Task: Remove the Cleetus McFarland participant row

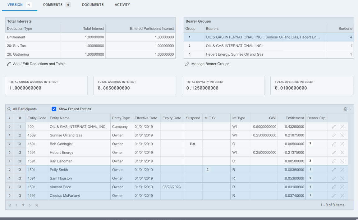Action: tap(342, 195)
